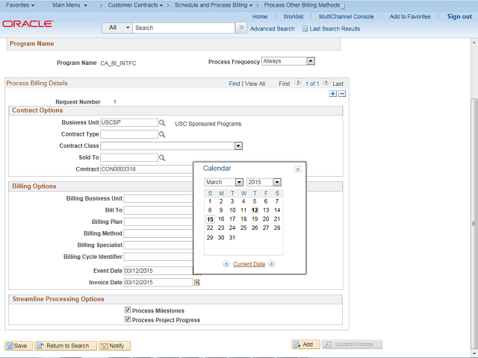Add a new row with plus icon

pyautogui.click(x=333, y=94)
